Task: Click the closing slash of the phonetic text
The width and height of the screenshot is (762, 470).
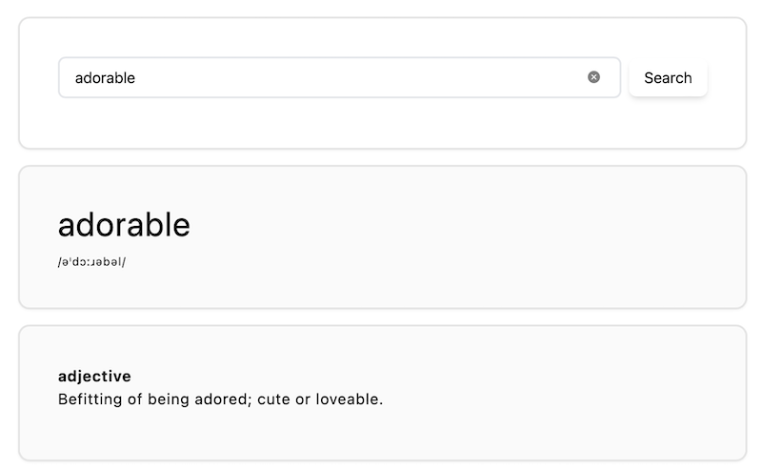Action: [124, 262]
